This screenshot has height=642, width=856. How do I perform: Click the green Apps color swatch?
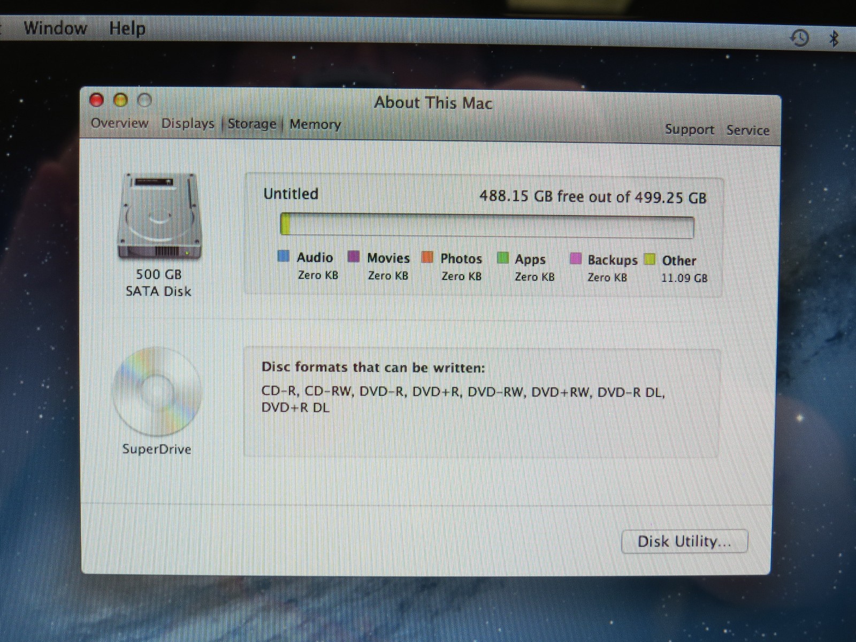[x=502, y=258]
